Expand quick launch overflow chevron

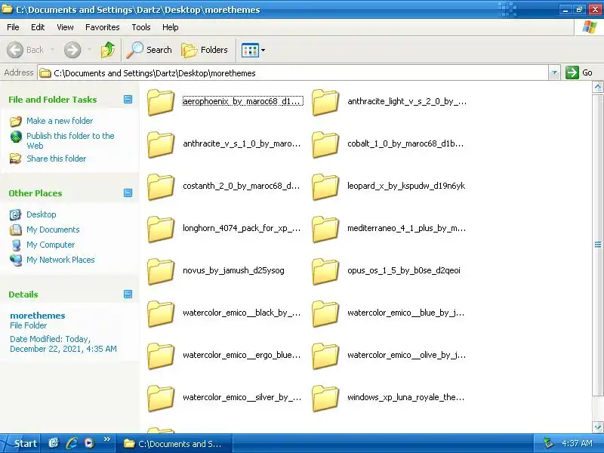tap(107, 439)
